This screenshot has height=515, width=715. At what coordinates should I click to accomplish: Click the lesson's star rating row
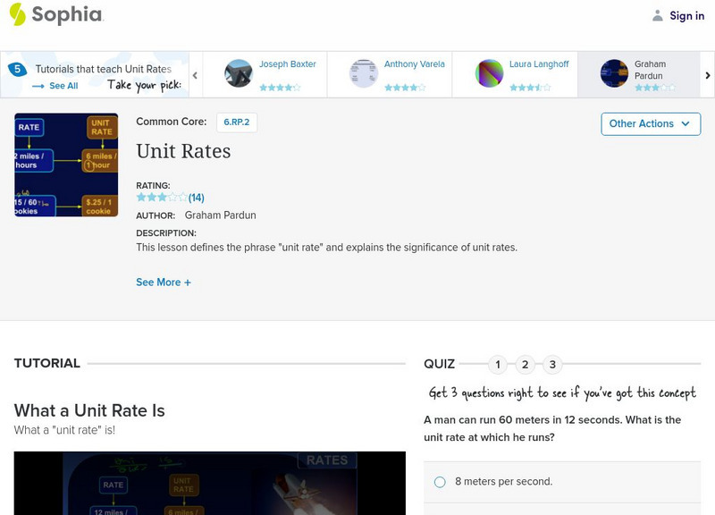(162, 198)
